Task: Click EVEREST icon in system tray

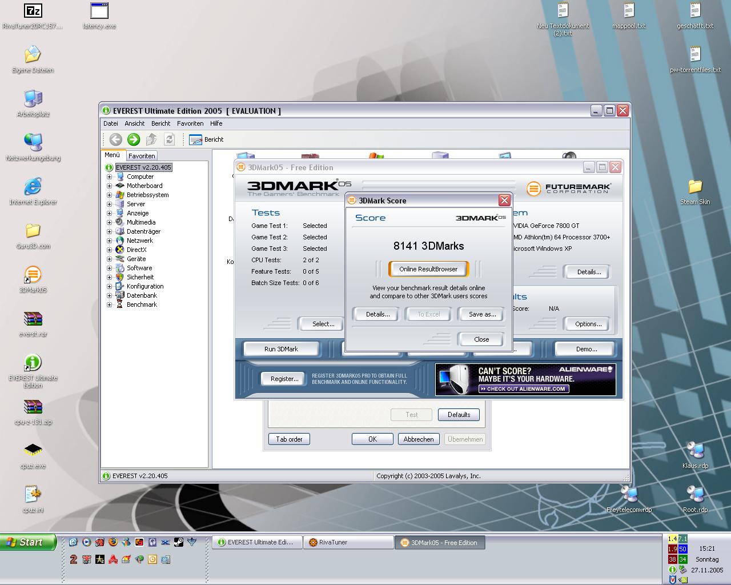Action: click(672, 570)
